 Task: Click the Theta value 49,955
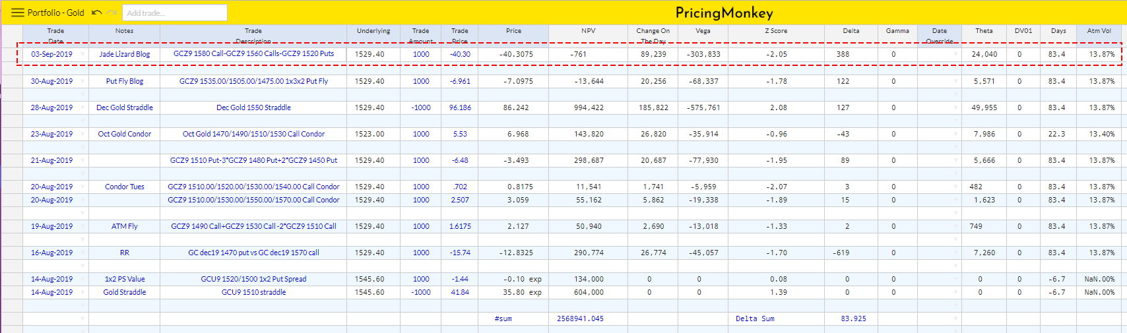[x=984, y=107]
